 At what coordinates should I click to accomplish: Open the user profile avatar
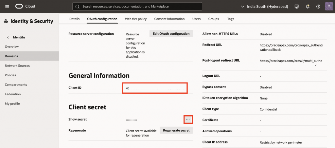coord(329,7)
